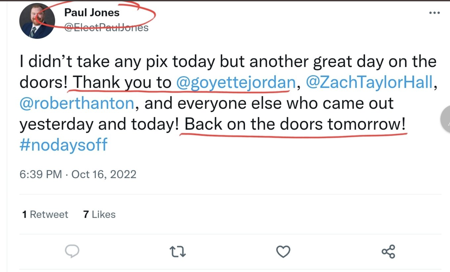Click the reply speech bubble icon
Image resolution: width=450 pixels, height=272 pixels.
(x=72, y=251)
